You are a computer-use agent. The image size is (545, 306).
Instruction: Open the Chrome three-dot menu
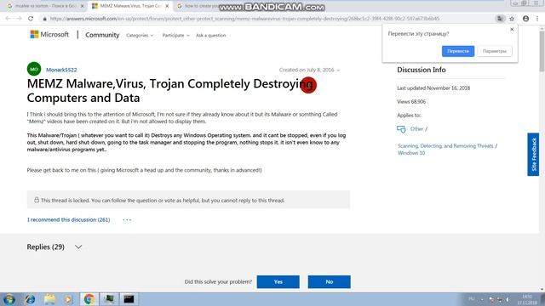click(537, 19)
